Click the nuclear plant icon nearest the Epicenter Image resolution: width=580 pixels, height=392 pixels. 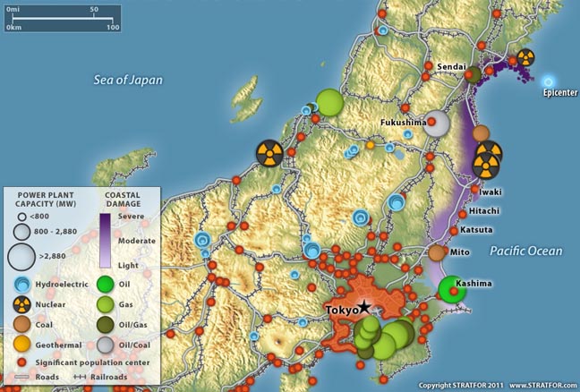click(525, 57)
